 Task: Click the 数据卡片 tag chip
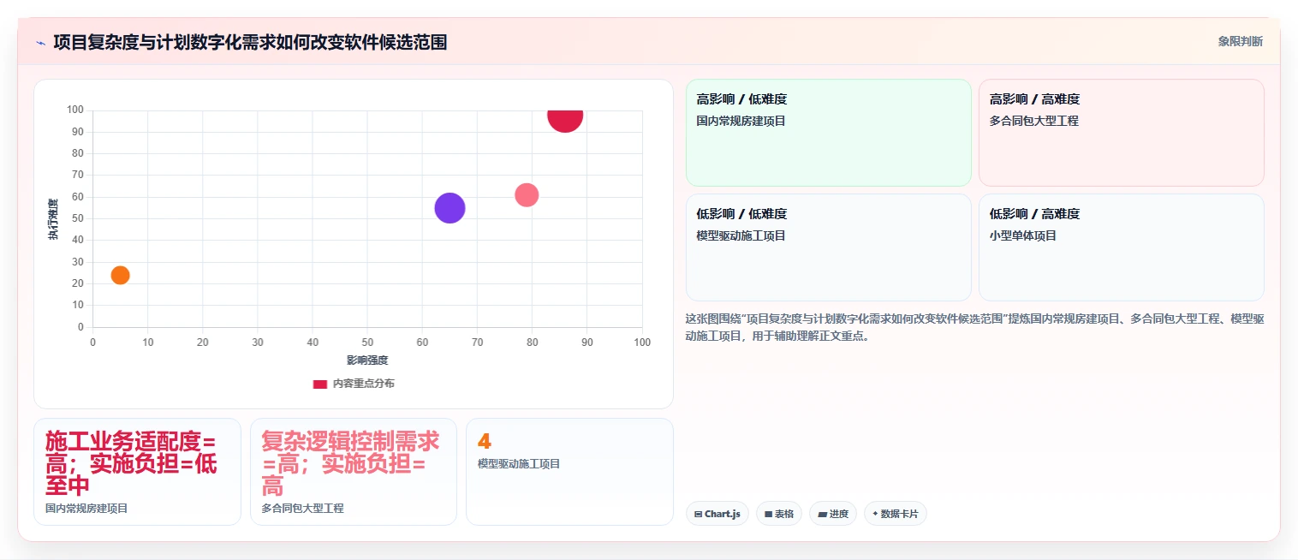pos(895,514)
